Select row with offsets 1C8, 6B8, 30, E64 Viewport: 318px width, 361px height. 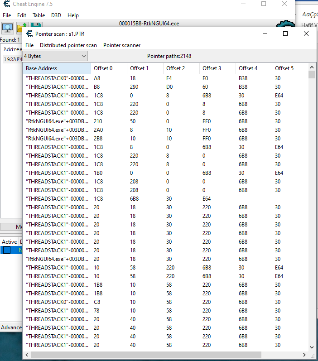tap(165, 199)
